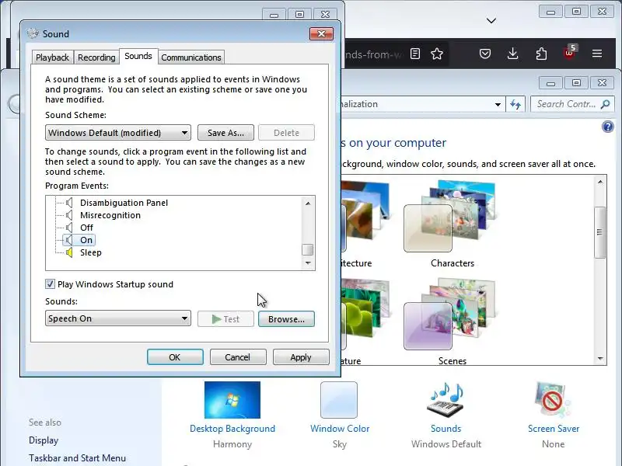622x466 pixels.
Task: Click the Control Panel refresh icon
Action: (x=515, y=105)
